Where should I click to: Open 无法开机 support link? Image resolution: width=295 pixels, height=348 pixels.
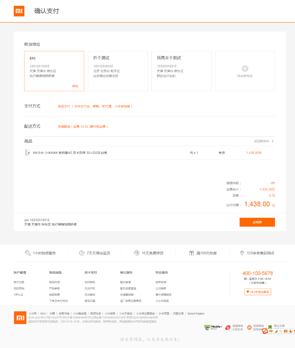[90, 289]
